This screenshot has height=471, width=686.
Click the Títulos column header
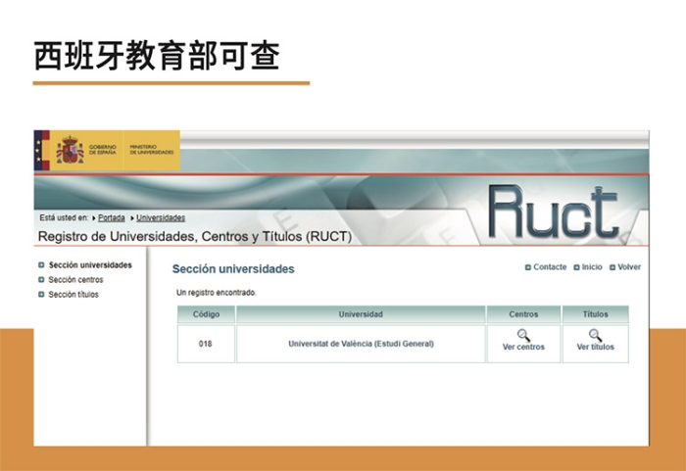click(x=595, y=314)
